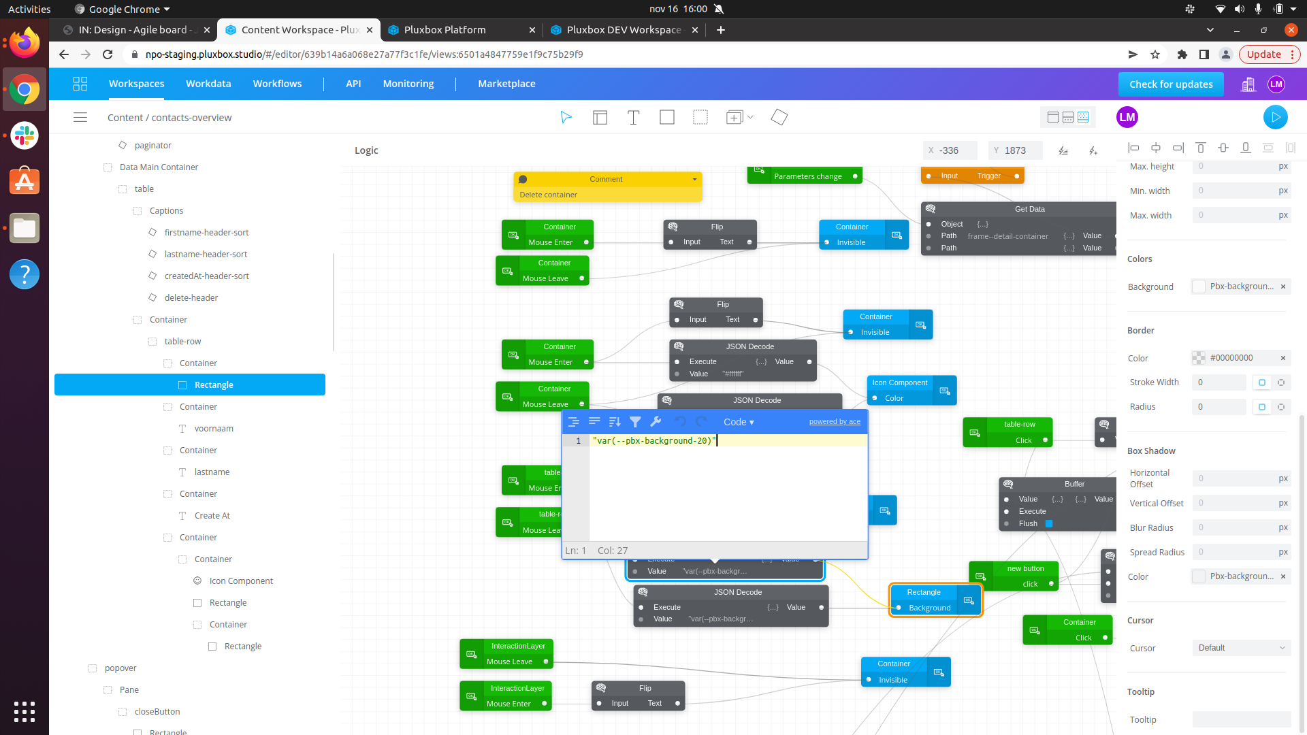
Task: Click the filter icon in code editor
Action: coord(635,422)
